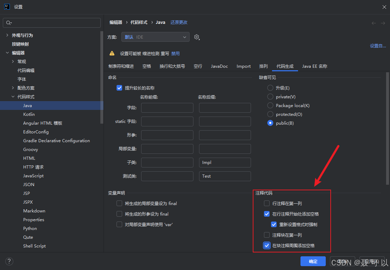The image size is (390, 270).
Task: Select the protected(O) radio button
Action: 270,114
